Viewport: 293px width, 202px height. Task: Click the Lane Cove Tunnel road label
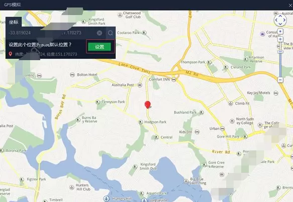coord(134,68)
